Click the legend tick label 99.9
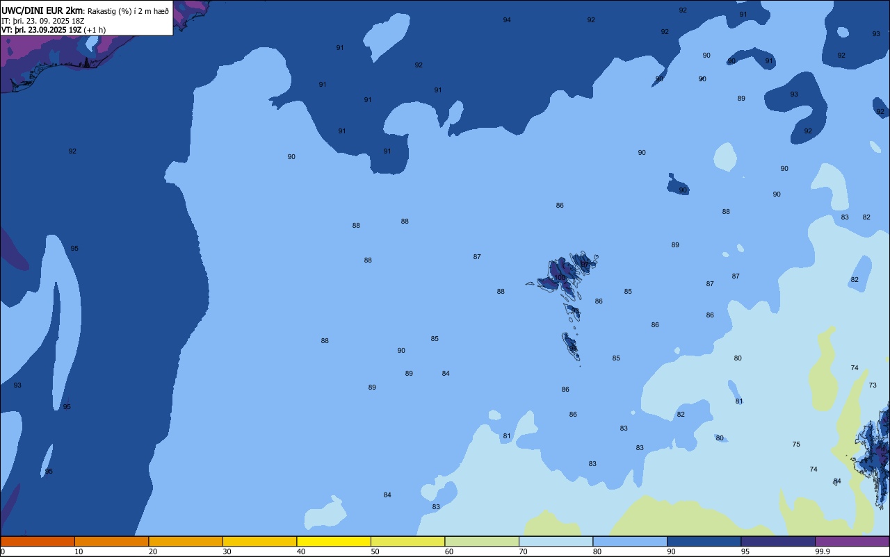Image resolution: width=890 pixels, height=557 pixels. click(823, 551)
